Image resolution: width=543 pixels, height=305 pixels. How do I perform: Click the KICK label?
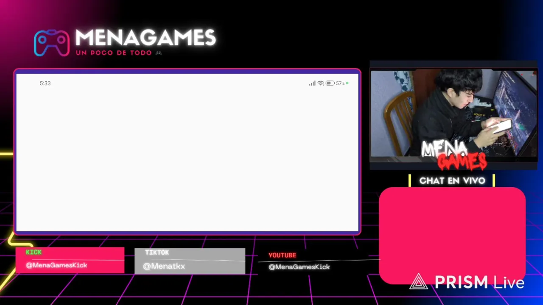click(34, 252)
